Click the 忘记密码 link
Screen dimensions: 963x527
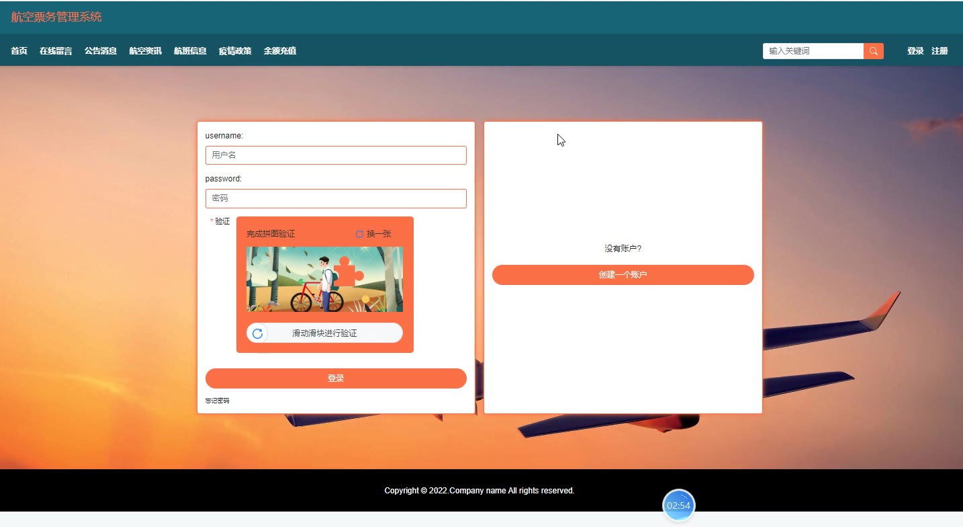(217, 401)
